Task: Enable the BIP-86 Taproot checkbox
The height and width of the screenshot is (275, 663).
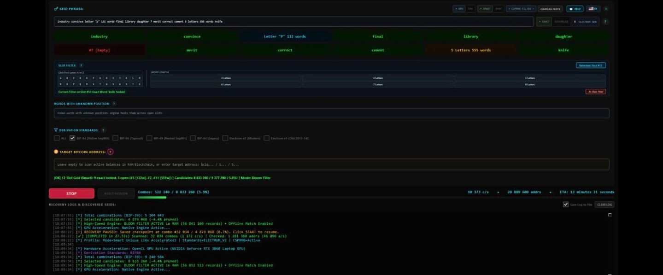Action: (x=115, y=138)
